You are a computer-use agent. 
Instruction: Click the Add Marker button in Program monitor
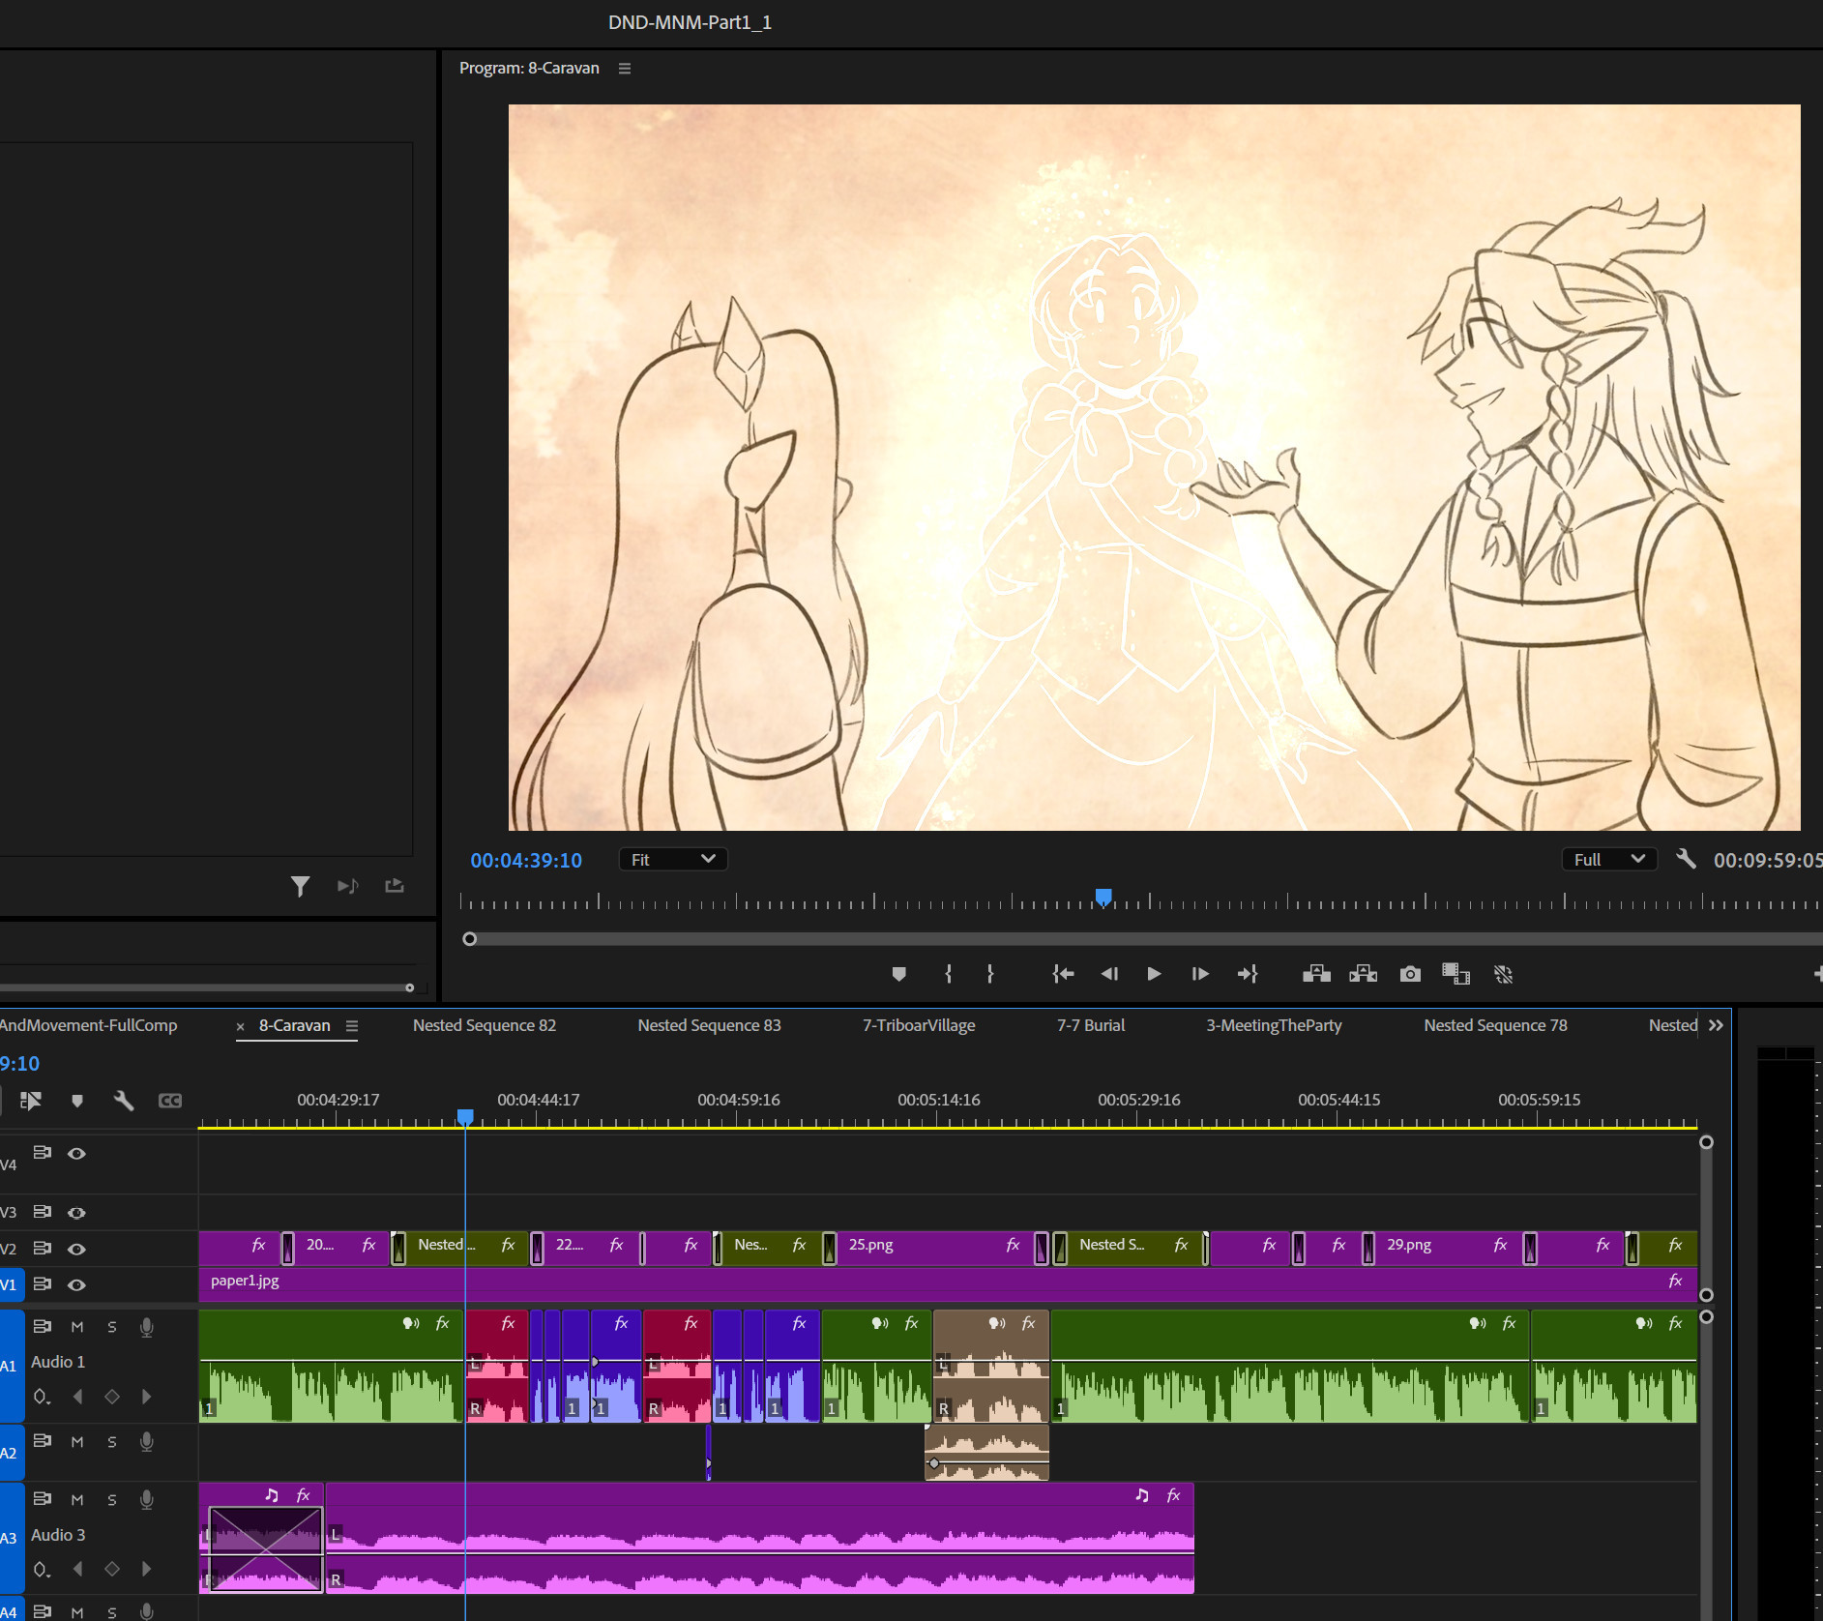[898, 974]
